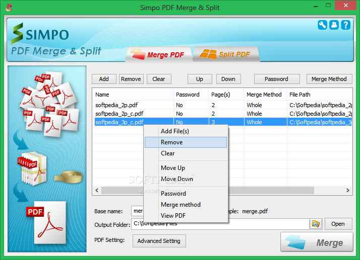Choose Clear from the context menu
This screenshot has height=260, width=360.
click(186, 153)
